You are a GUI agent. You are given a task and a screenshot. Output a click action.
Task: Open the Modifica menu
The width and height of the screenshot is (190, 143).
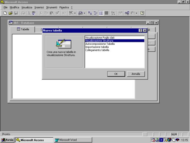click(x=14, y=7)
